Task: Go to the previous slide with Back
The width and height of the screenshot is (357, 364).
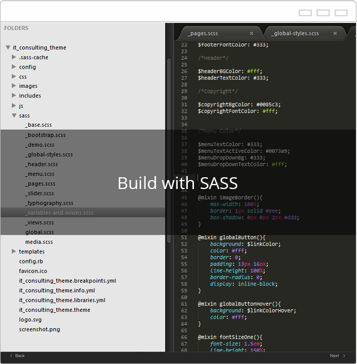Action: (x=17, y=356)
